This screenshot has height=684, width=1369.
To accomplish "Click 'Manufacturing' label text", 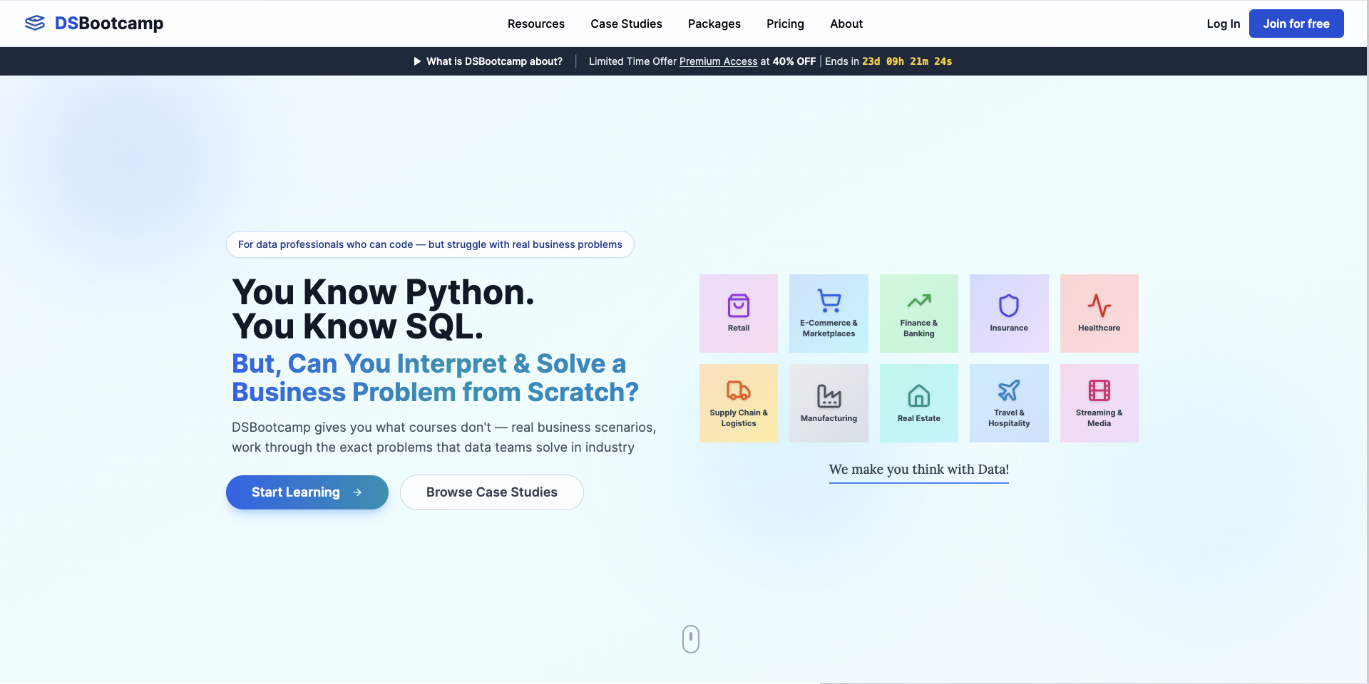I will [x=829, y=418].
